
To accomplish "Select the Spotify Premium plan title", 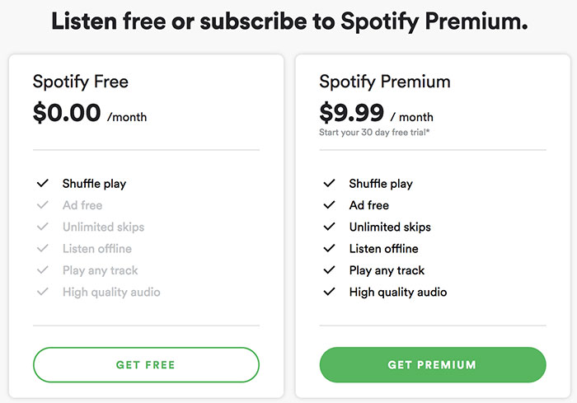I will coord(385,82).
